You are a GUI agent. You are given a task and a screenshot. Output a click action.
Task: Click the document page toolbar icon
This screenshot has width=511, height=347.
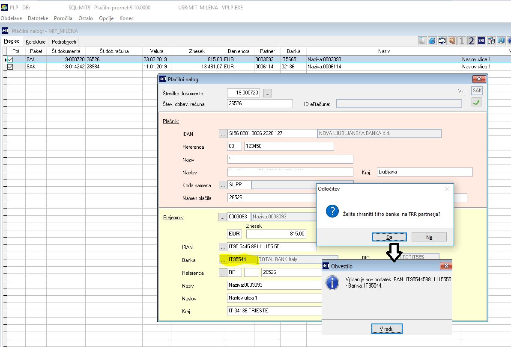point(422,41)
